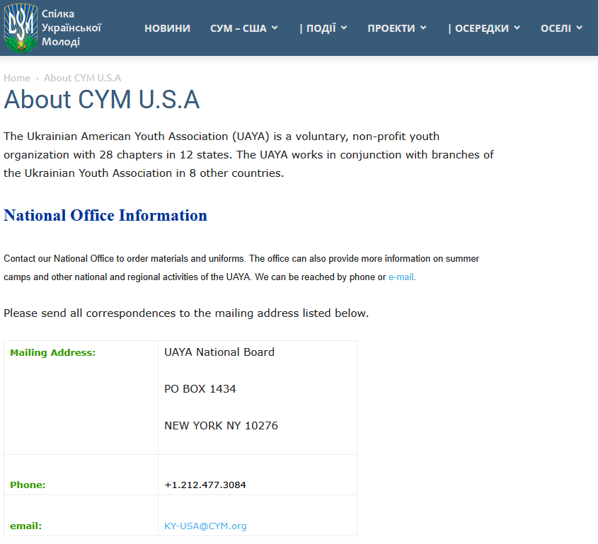Select the СУМ – США menu label

238,28
